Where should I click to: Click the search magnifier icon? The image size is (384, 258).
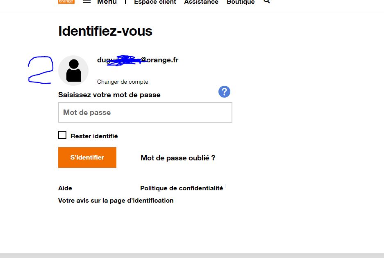point(267,2)
